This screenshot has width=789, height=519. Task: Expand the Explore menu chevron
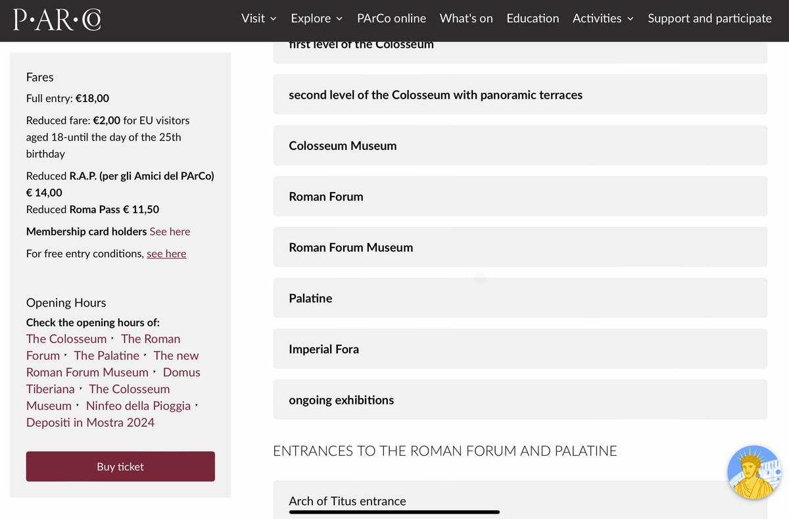pos(339,18)
